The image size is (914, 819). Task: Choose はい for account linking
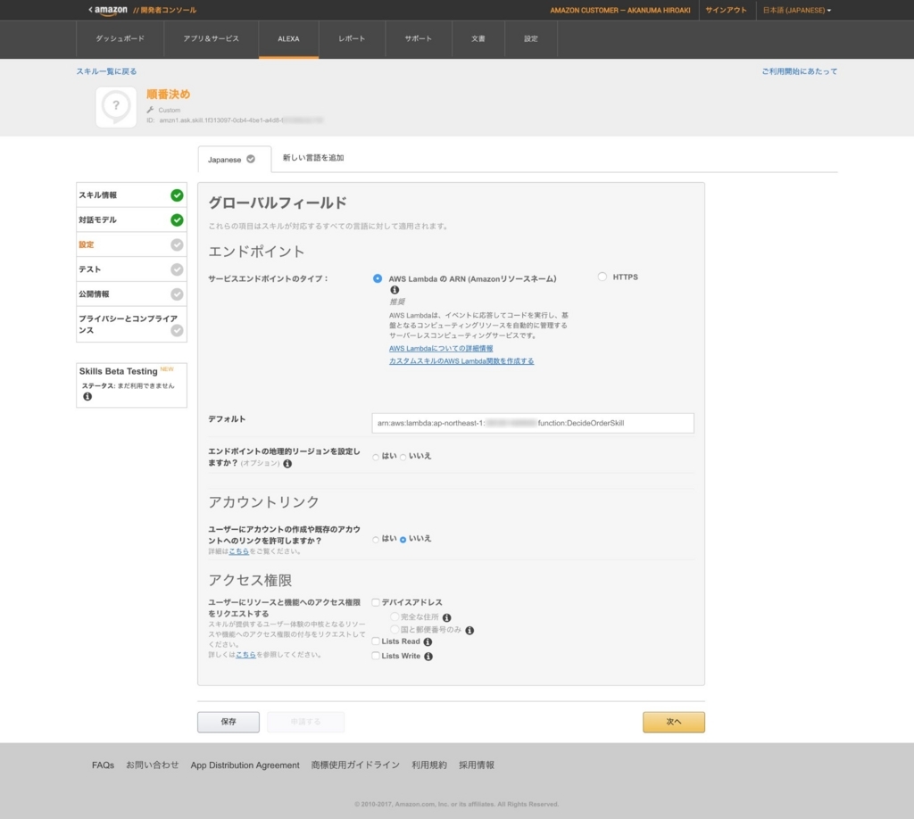tap(376, 540)
